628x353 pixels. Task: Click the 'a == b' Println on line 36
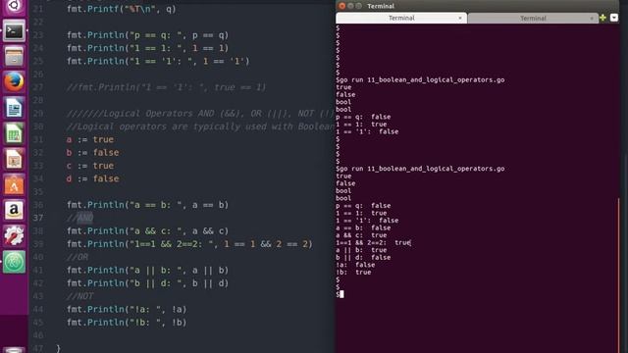(x=147, y=205)
